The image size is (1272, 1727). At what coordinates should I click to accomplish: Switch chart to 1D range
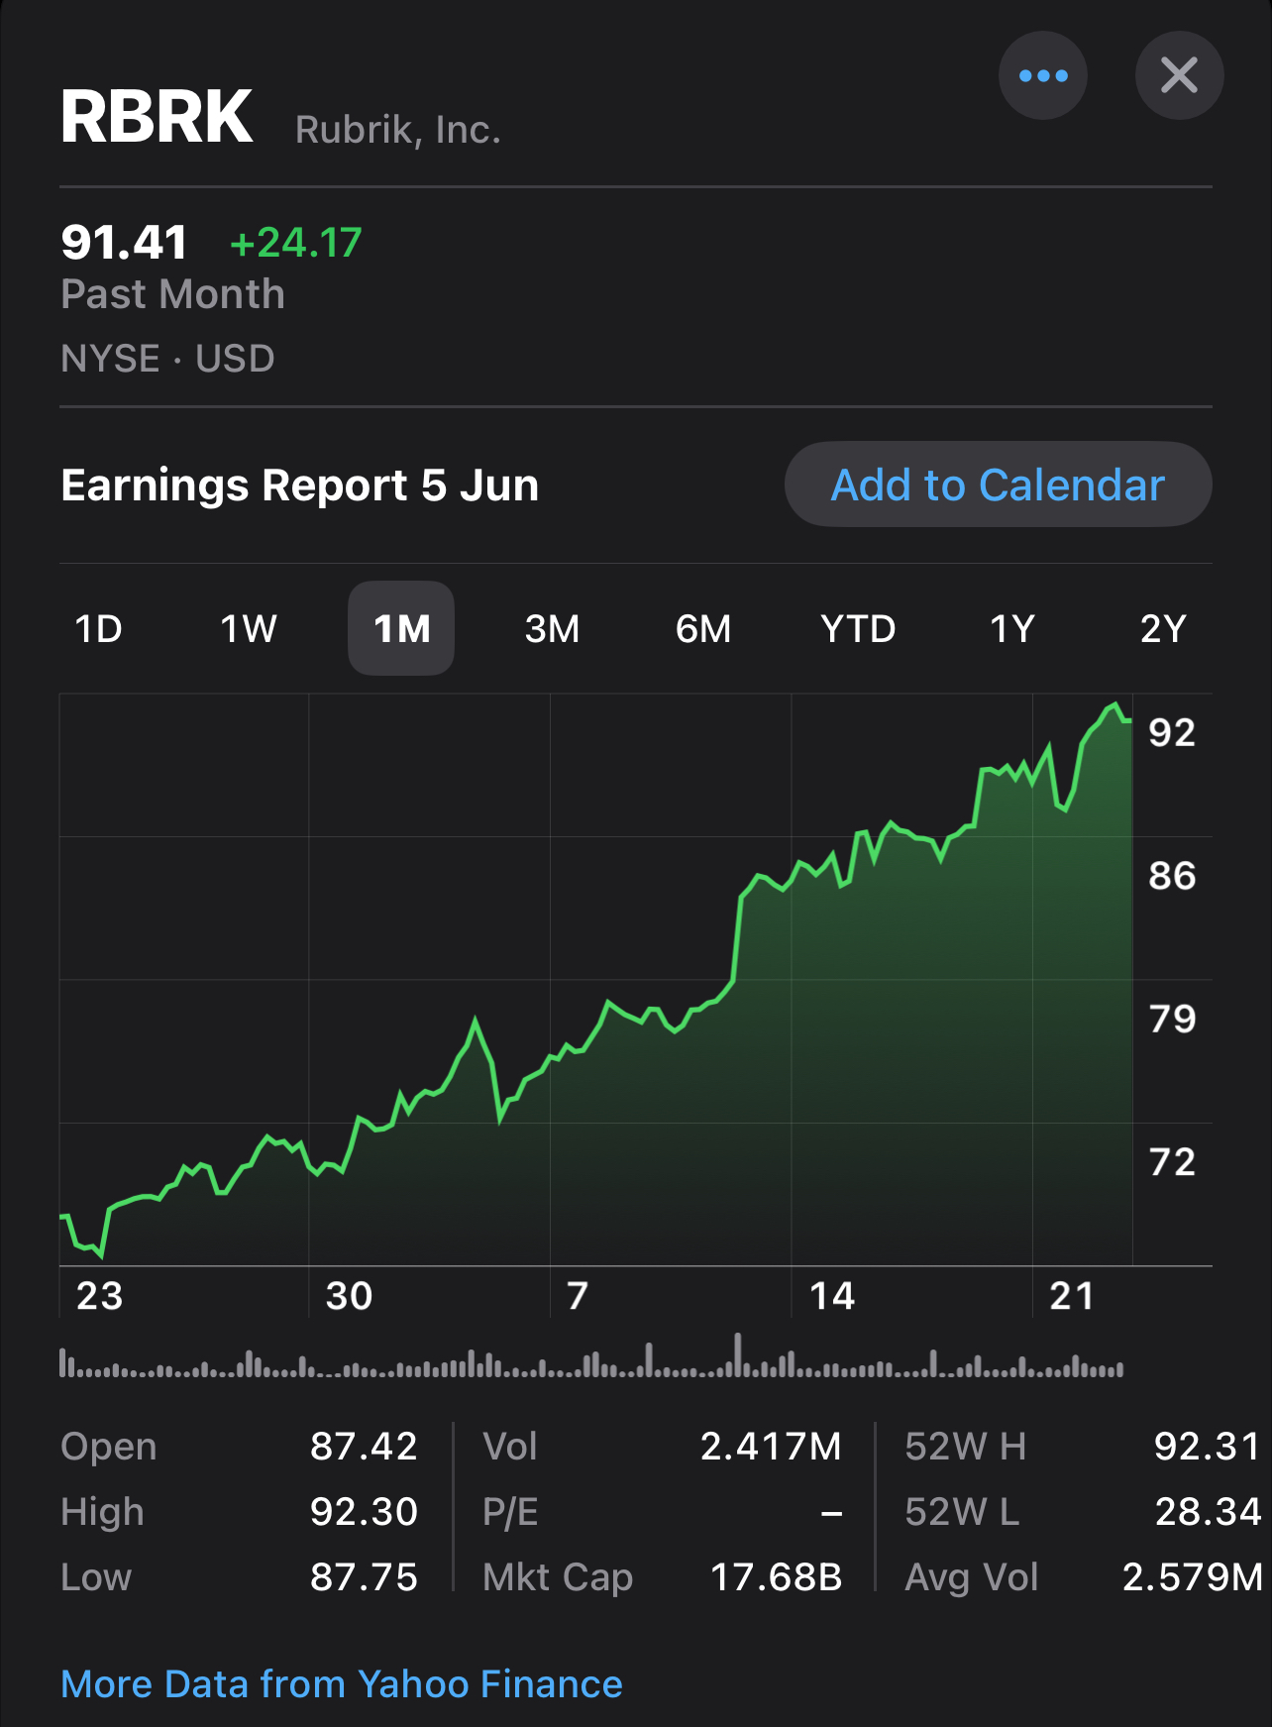[x=99, y=628]
